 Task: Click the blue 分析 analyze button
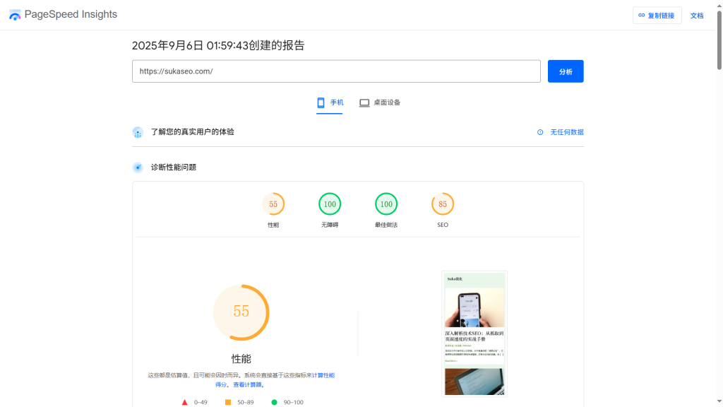point(566,71)
